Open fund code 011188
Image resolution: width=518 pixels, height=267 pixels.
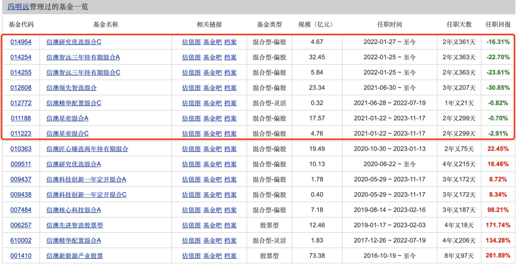[21, 118]
